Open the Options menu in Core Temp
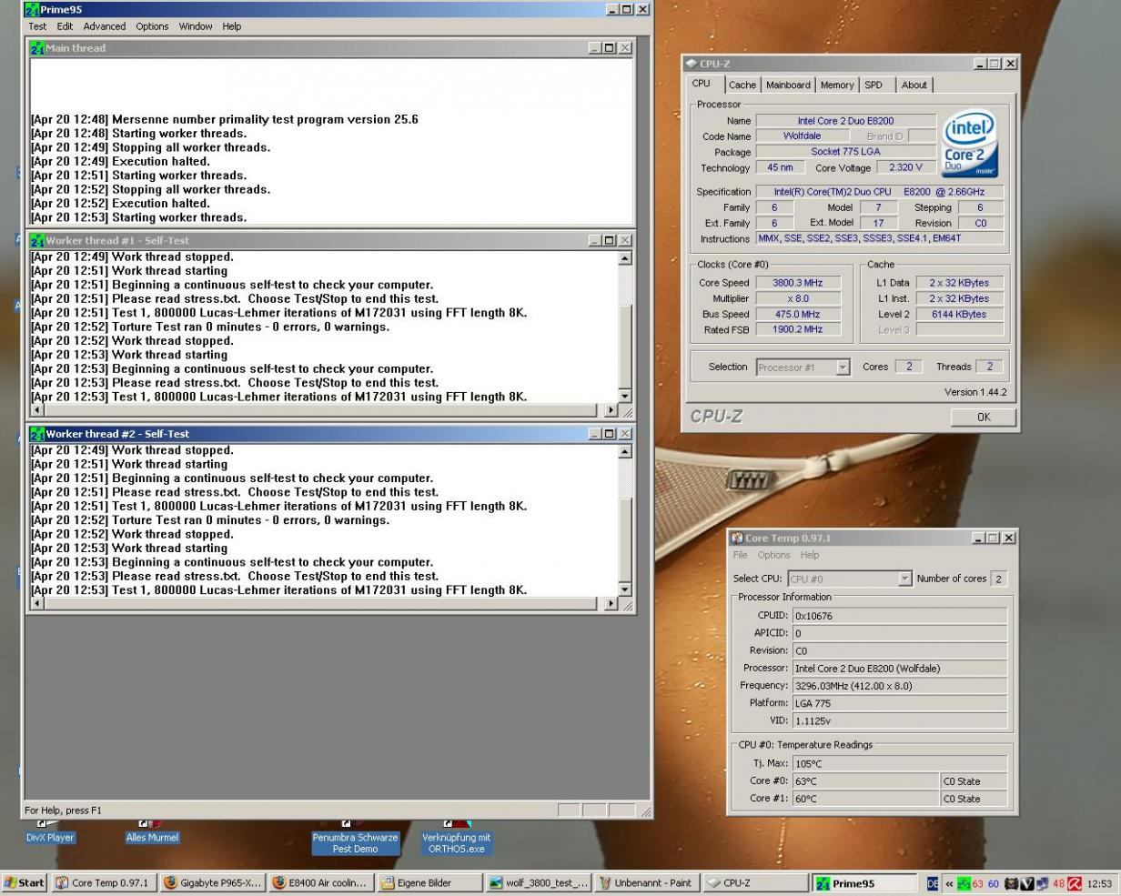 [x=773, y=555]
